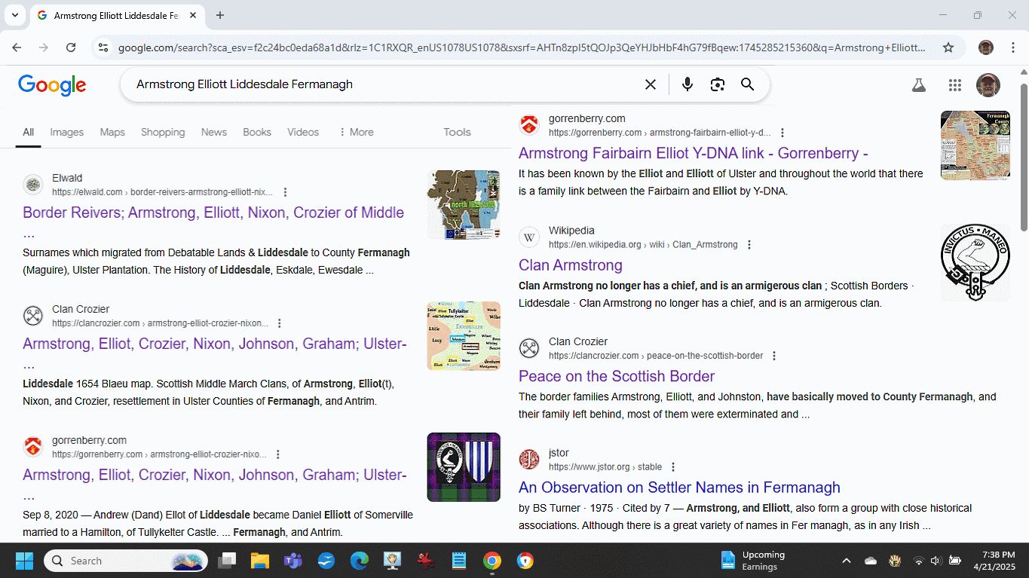Submit search with magnifier icon
The width and height of the screenshot is (1029, 578).
coord(747,84)
